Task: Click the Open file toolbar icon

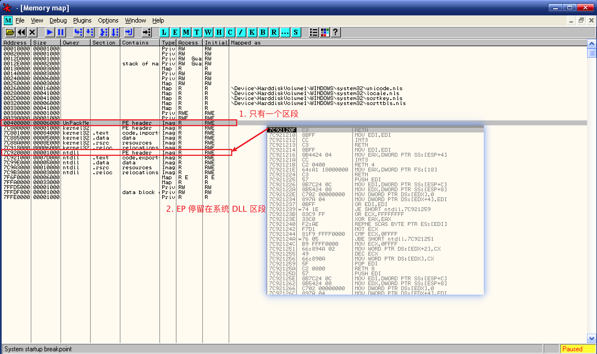Action: click(x=10, y=32)
